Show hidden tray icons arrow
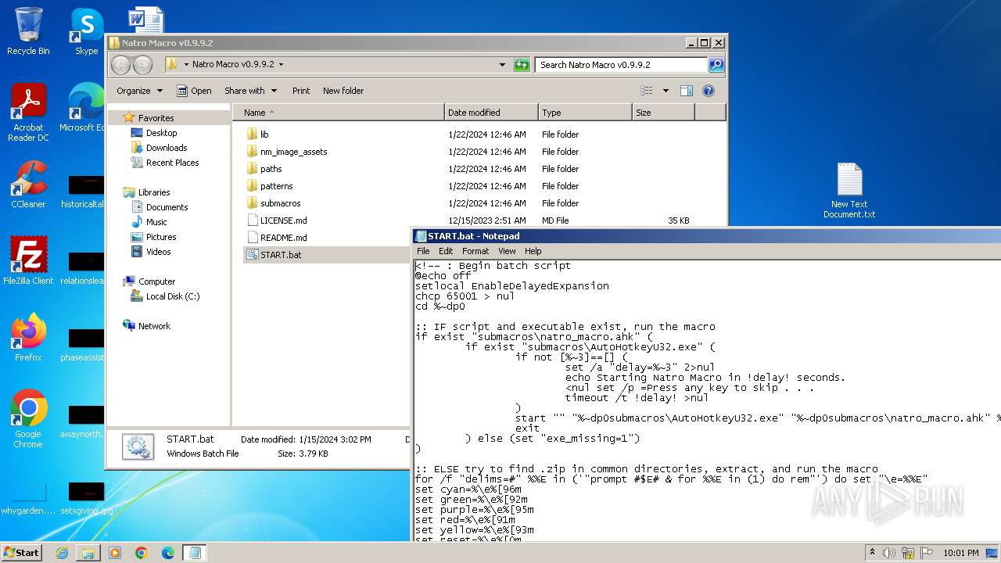Screen dimensions: 1001x563 (x=872, y=553)
